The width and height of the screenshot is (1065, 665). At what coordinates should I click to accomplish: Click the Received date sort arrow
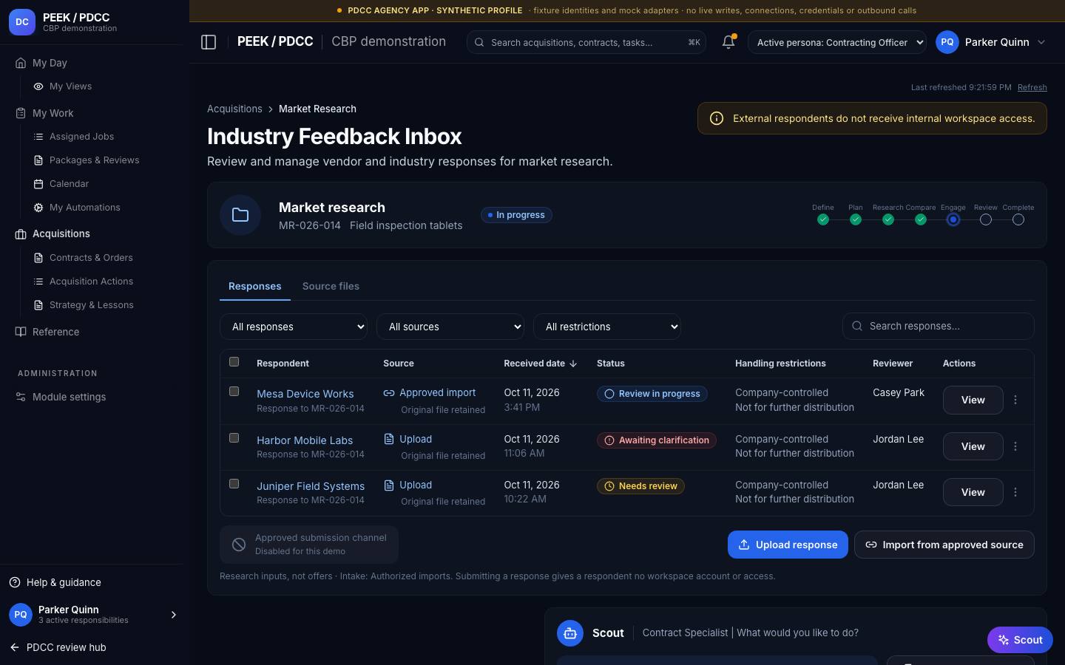pyautogui.click(x=573, y=364)
